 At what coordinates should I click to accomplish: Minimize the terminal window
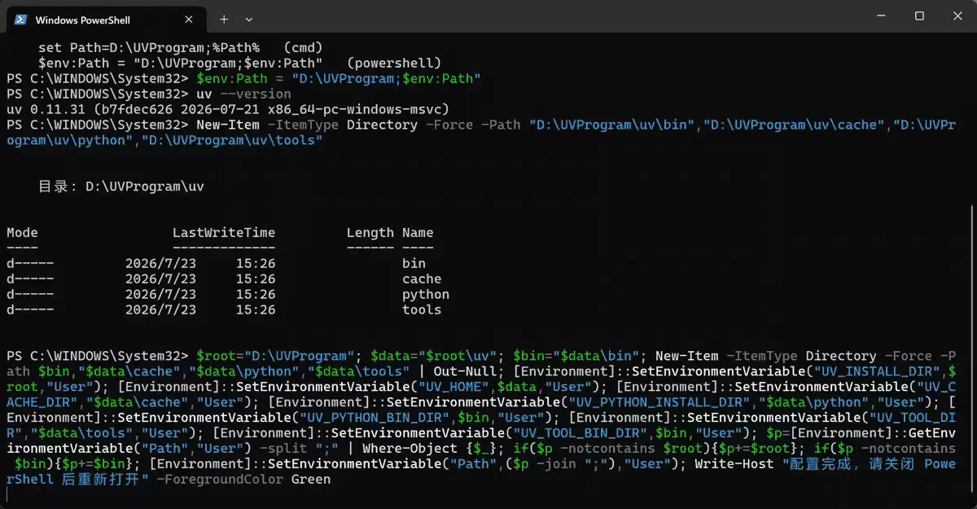pyautogui.click(x=881, y=16)
